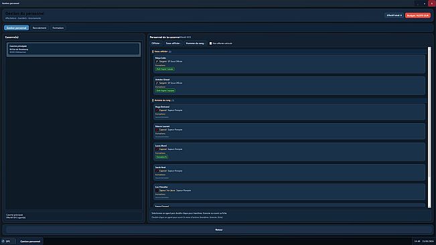Click the Personnel de la caserne heading
The height and width of the screenshot is (245, 436).
pos(165,37)
